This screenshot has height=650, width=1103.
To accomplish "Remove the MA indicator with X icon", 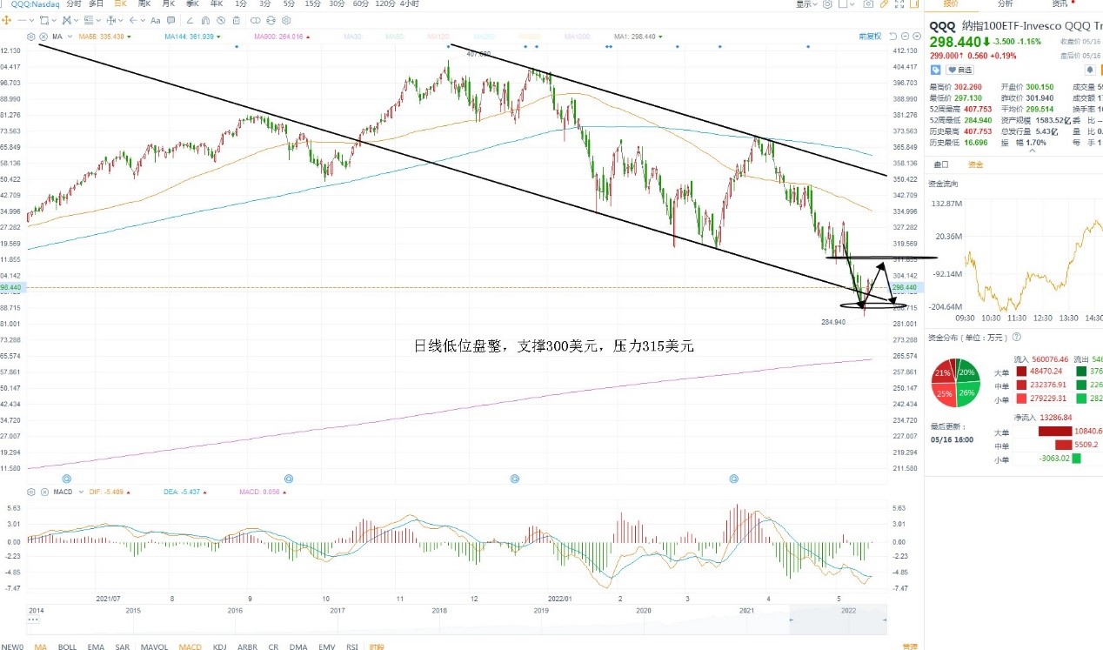I will tap(43, 37).
